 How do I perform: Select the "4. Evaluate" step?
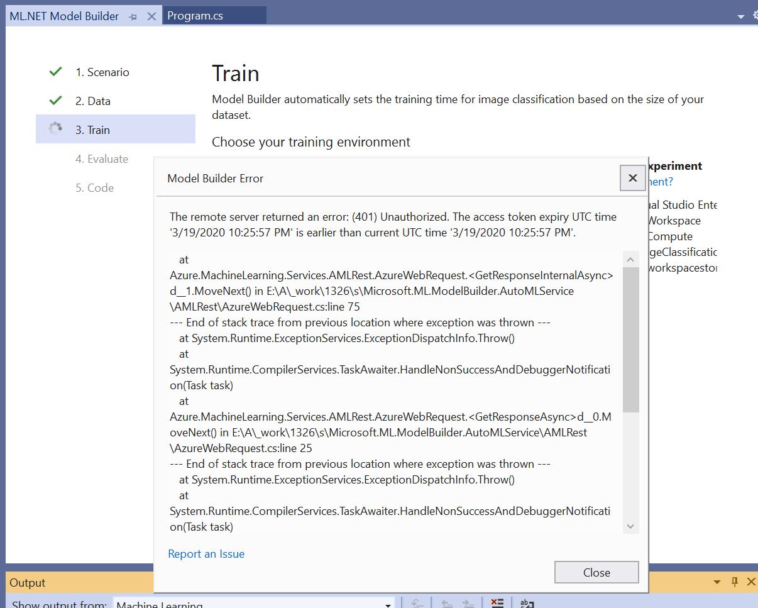102,159
